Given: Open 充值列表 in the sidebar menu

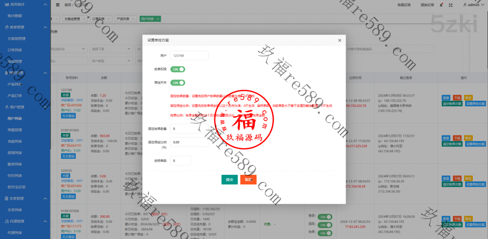Looking at the screenshot, I should (x=15, y=141).
